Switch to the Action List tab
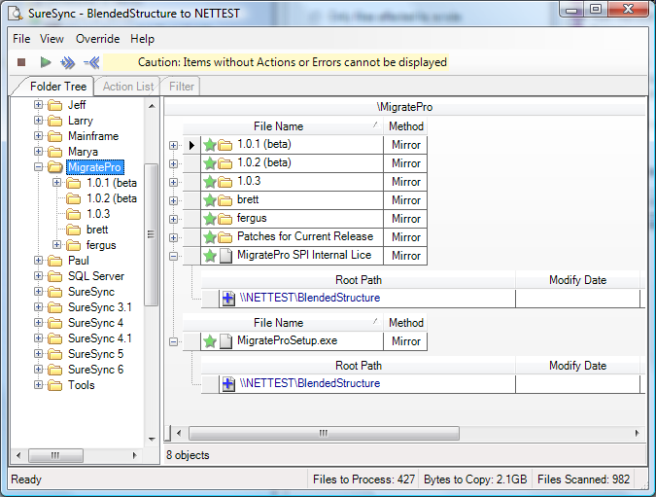656x497 pixels. [128, 87]
